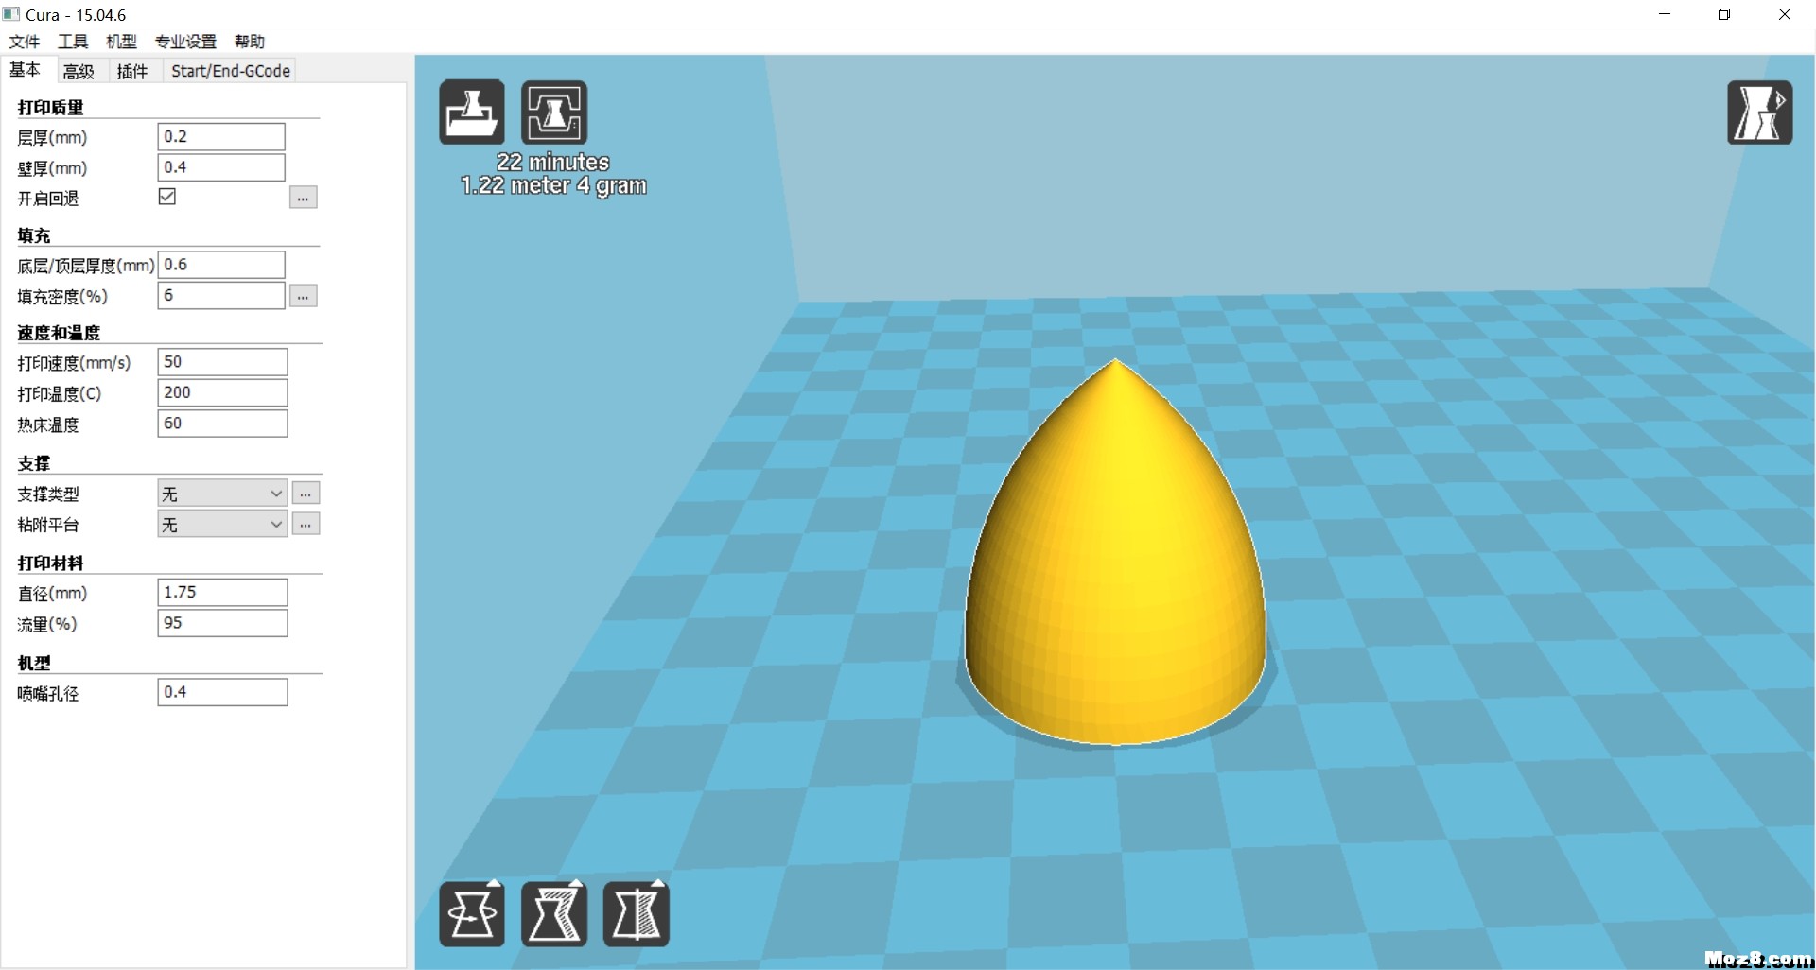
Task: Open the 机型 menu
Action: [x=121, y=42]
